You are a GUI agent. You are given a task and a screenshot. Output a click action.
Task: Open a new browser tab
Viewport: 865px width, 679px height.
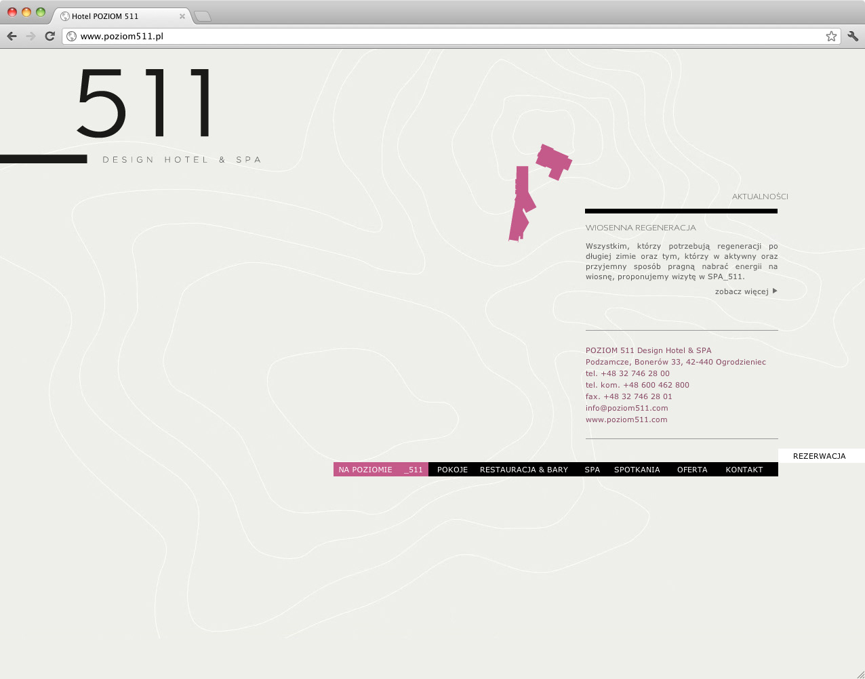click(x=203, y=16)
